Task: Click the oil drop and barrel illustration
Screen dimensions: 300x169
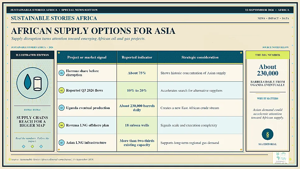Action: click(x=32, y=83)
